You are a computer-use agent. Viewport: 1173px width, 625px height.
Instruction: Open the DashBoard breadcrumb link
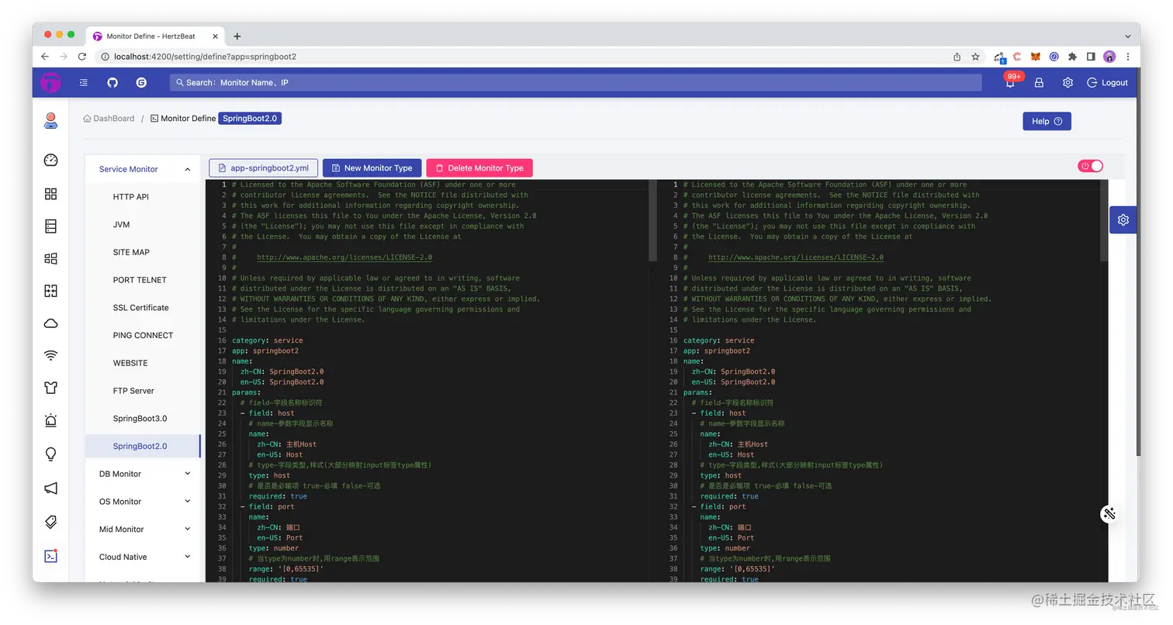(113, 118)
